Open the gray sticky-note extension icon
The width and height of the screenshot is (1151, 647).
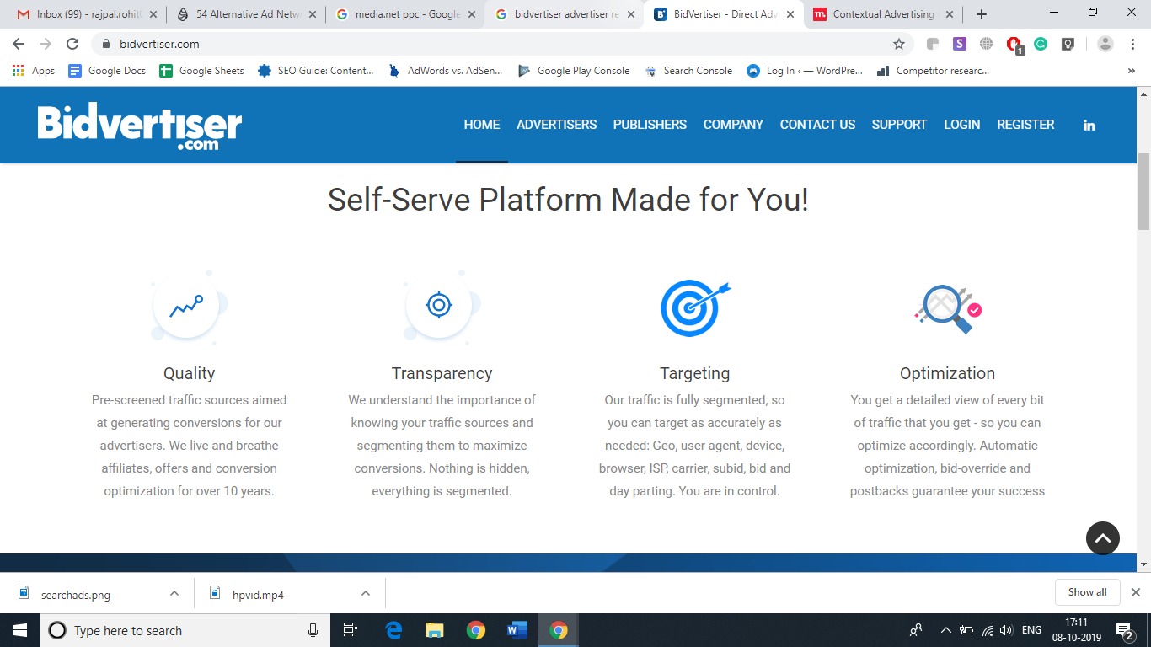pos(933,44)
